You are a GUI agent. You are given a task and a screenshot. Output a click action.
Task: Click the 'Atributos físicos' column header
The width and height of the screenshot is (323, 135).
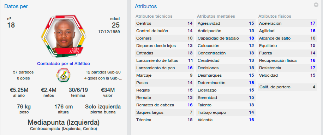pyautogui.click(x=275, y=16)
